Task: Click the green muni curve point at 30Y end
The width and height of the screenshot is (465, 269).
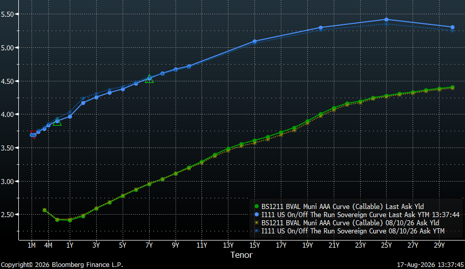Action: pos(453,87)
